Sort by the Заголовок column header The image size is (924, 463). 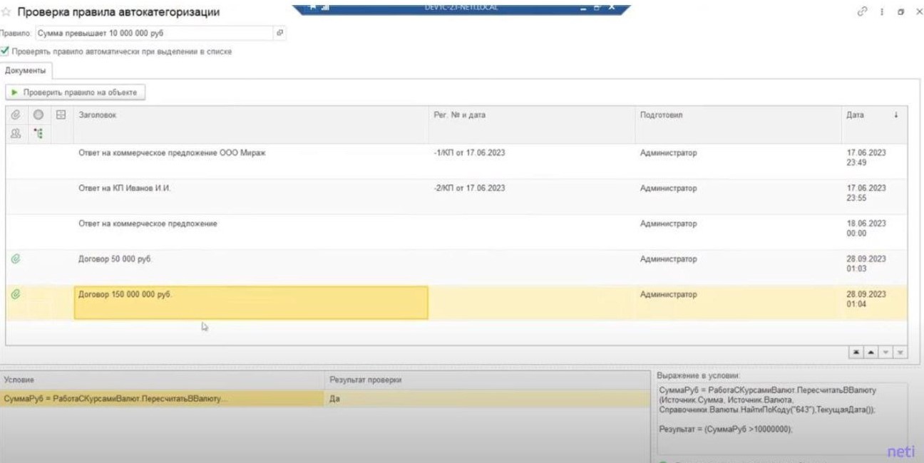(97, 115)
